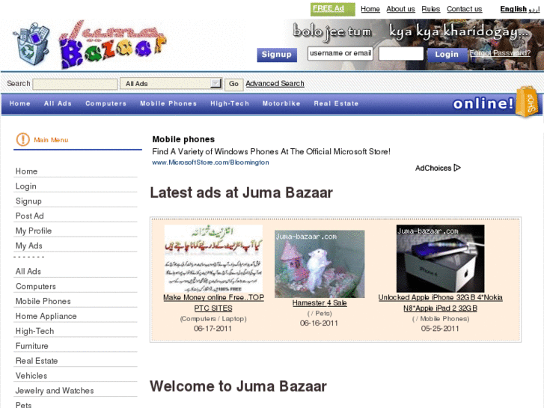Open Home Appliance in the sidebar

tap(46, 317)
